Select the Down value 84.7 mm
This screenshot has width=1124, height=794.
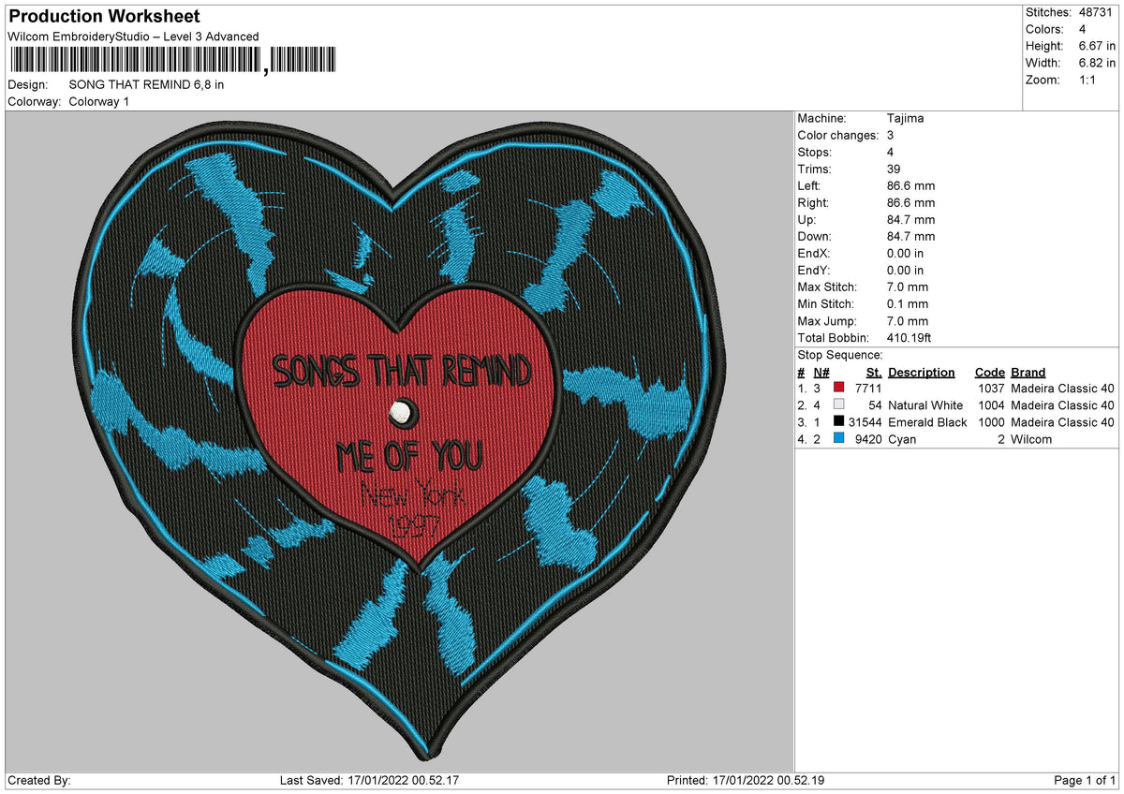[910, 237]
